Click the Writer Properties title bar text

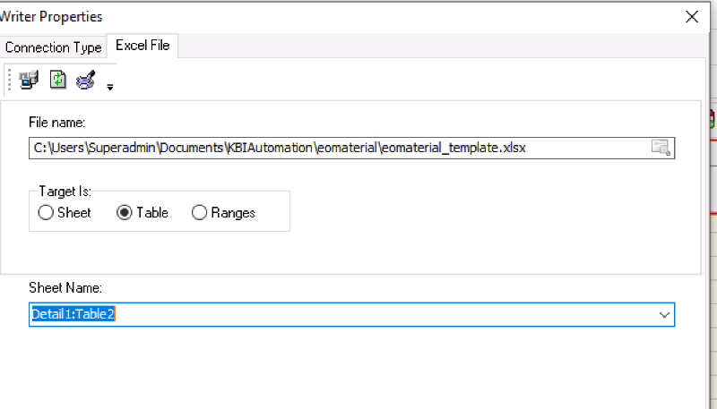pos(51,17)
